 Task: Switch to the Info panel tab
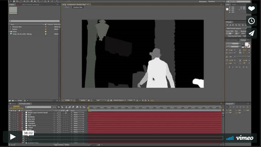pyautogui.click(x=228, y=5)
